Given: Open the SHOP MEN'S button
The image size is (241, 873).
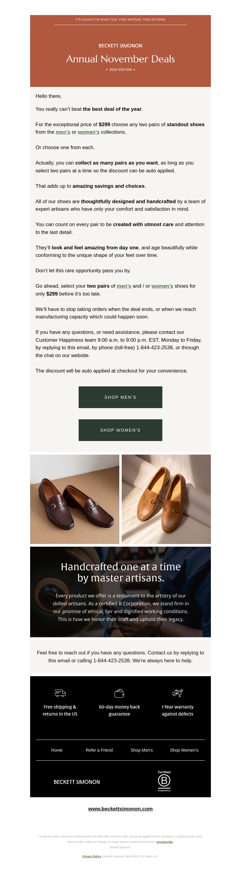Looking at the screenshot, I should 120,397.
